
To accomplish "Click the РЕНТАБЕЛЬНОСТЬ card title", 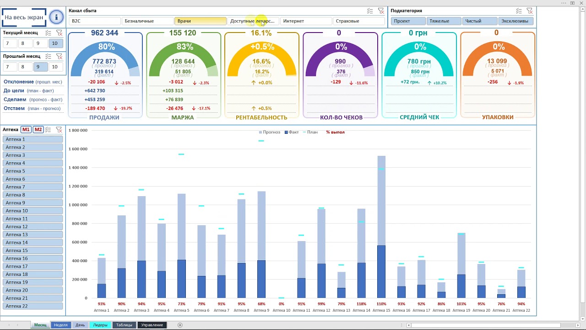I will click(261, 117).
